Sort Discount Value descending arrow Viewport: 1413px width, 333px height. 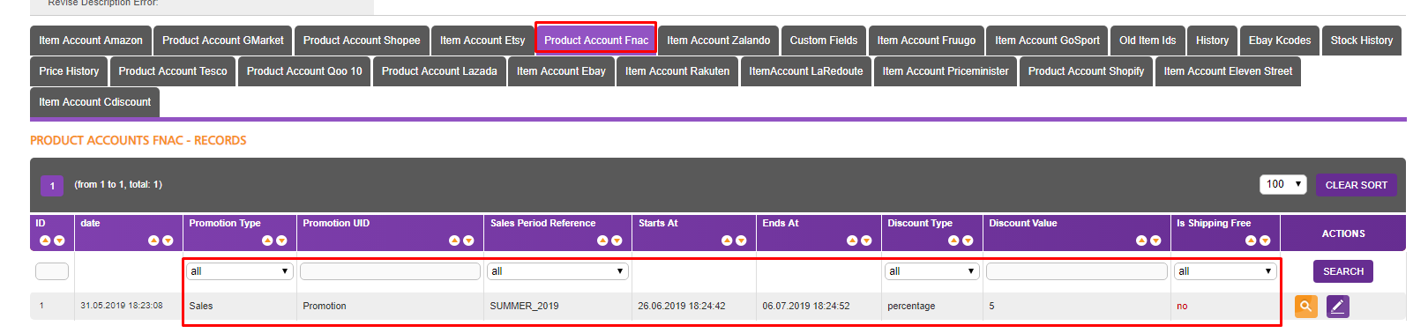click(x=1155, y=240)
